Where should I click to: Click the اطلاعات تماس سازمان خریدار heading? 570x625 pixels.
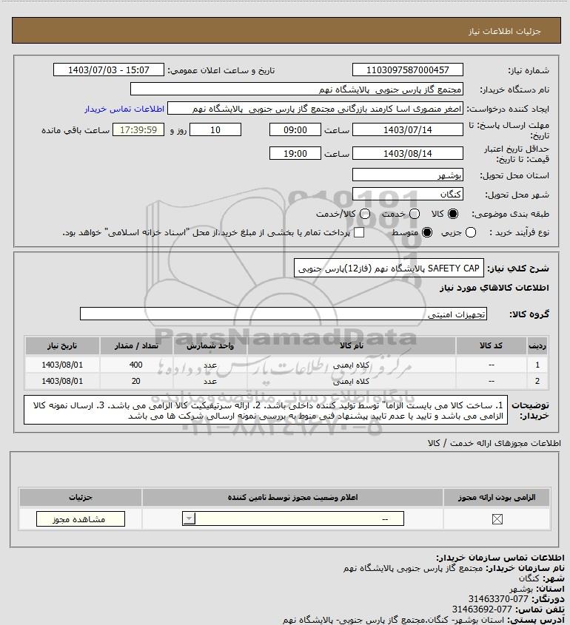[500, 557]
